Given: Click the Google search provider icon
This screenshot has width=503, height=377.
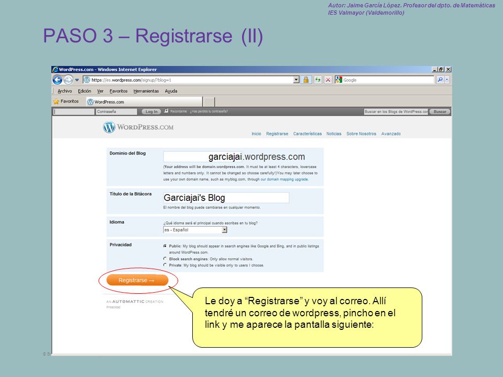Looking at the screenshot, I should pyautogui.click(x=338, y=80).
